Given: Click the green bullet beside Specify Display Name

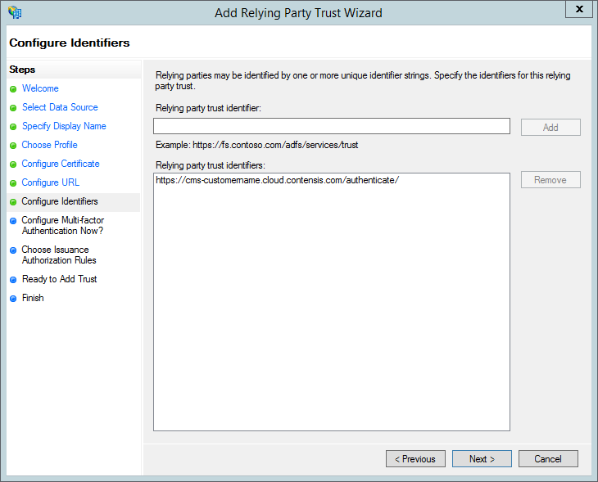Looking at the screenshot, I should click(x=13, y=127).
